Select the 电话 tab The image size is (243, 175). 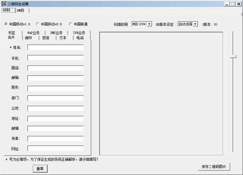click(x=82, y=38)
